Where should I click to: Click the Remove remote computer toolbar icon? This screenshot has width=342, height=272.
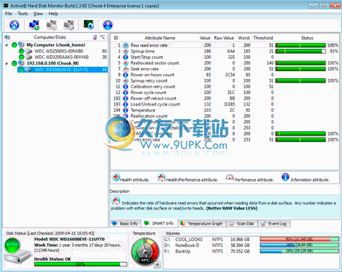tap(69, 25)
